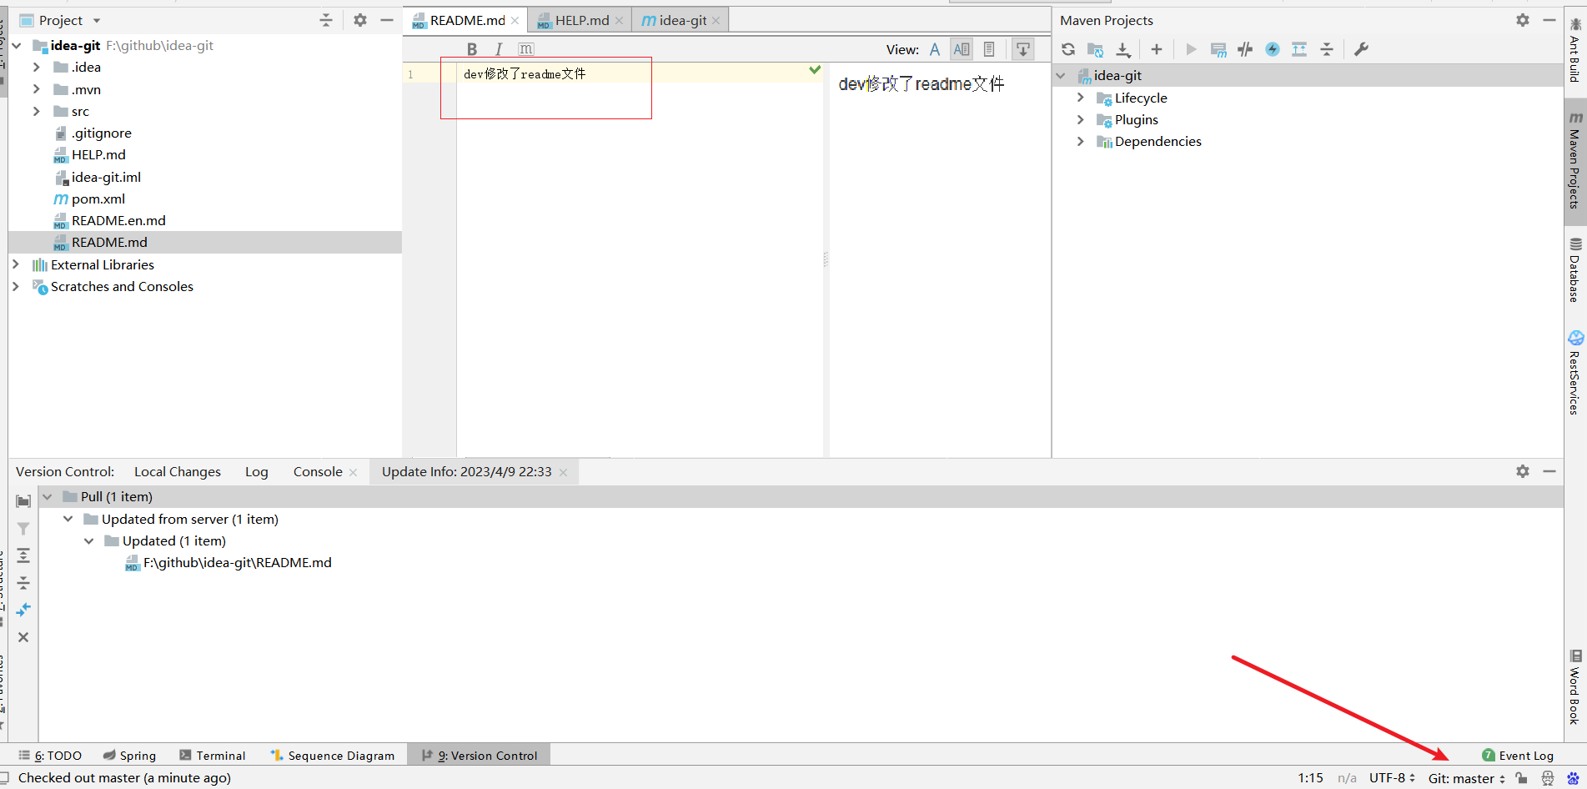Expand the .idea folder
Viewport: 1587px width, 789px height.
coord(36,67)
